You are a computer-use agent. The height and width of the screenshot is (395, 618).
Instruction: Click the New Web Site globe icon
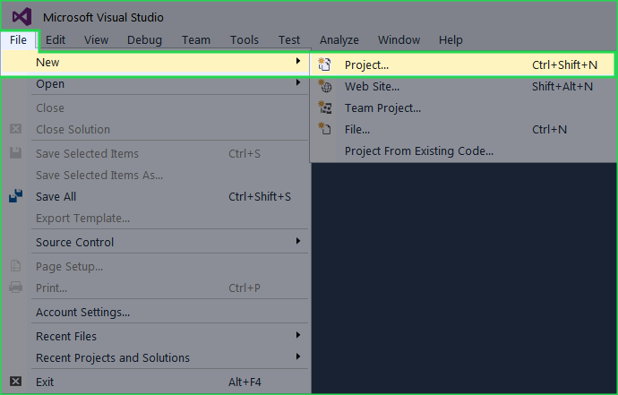(x=325, y=86)
